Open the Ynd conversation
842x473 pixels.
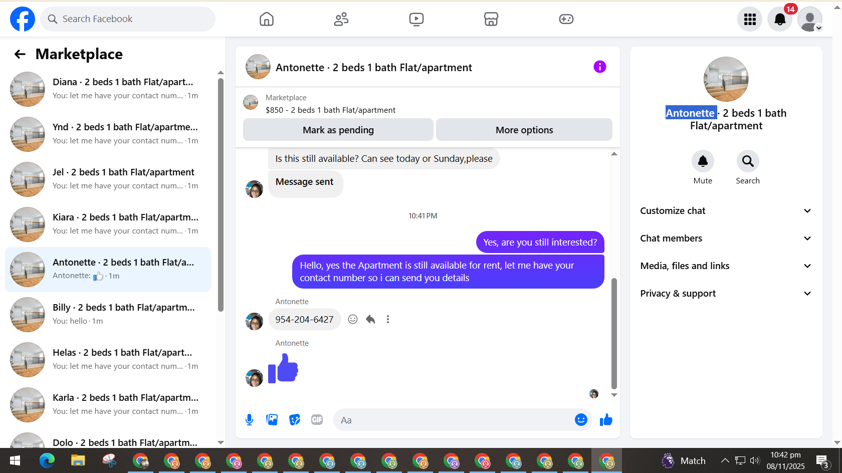pyautogui.click(x=108, y=134)
